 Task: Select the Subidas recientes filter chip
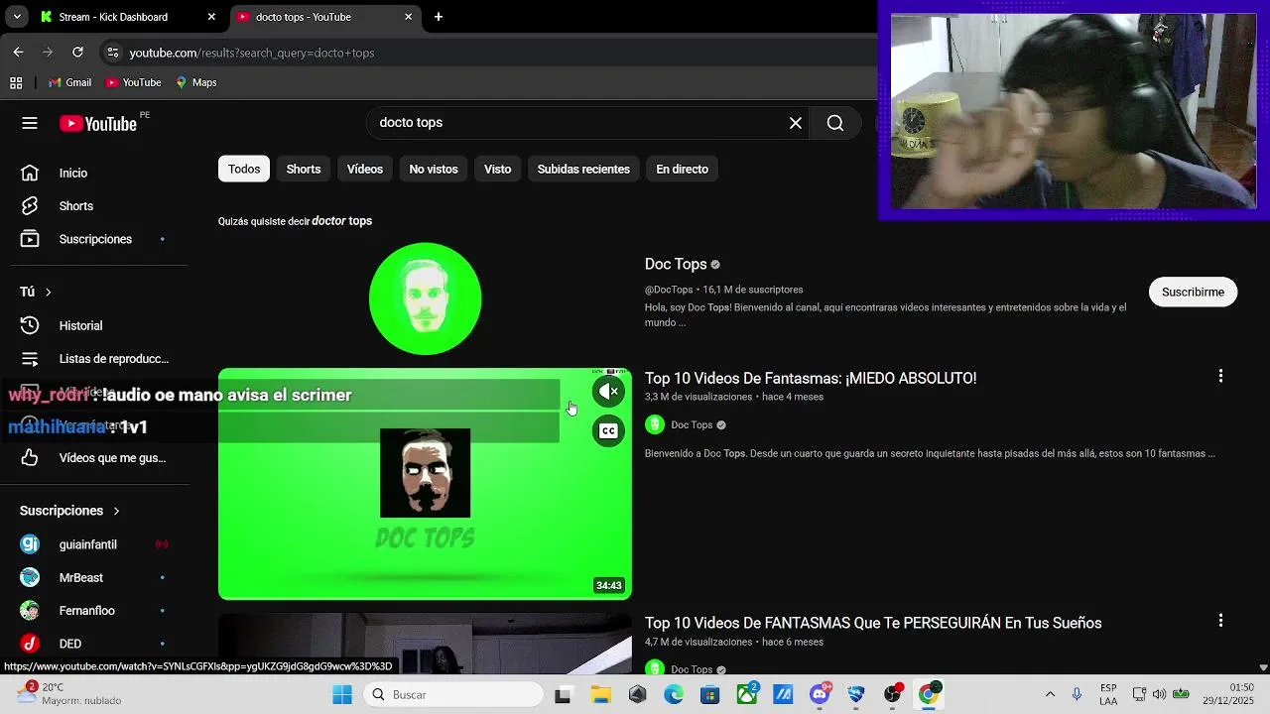click(x=583, y=170)
